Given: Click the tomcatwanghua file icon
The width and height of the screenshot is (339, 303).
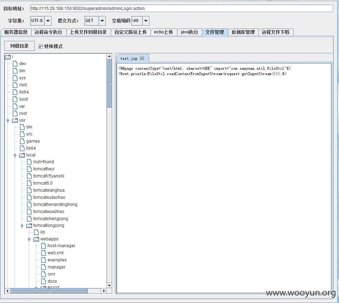Looking at the screenshot, I should point(29,190).
